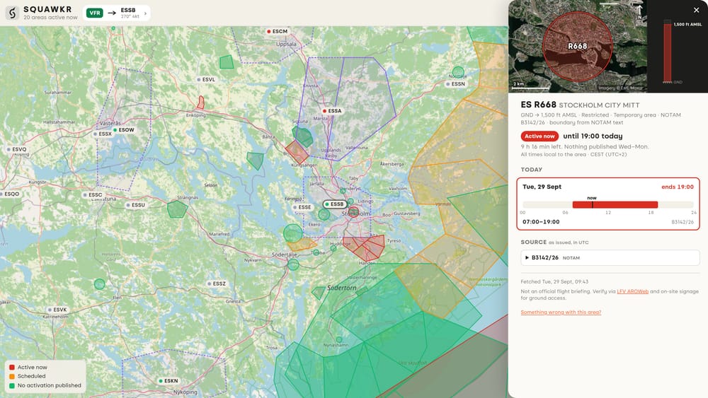Expand the B3142/26 NOTAM source
The height and width of the screenshot is (398, 708).
(610, 258)
